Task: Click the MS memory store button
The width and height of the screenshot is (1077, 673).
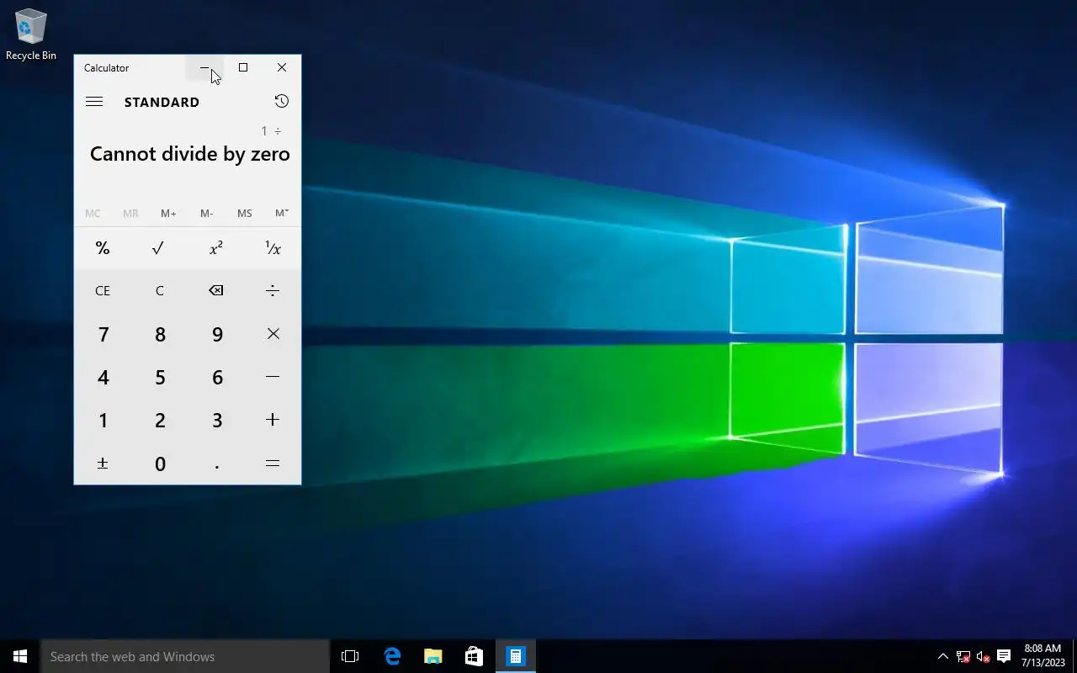Action: (x=244, y=214)
